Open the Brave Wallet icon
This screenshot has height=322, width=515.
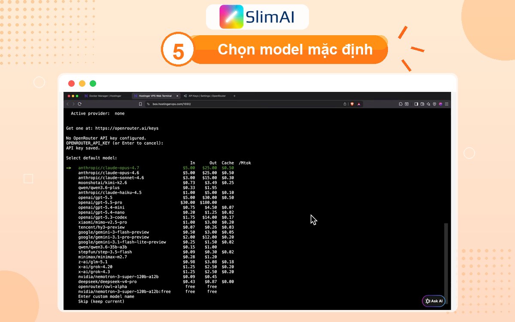click(x=422, y=104)
